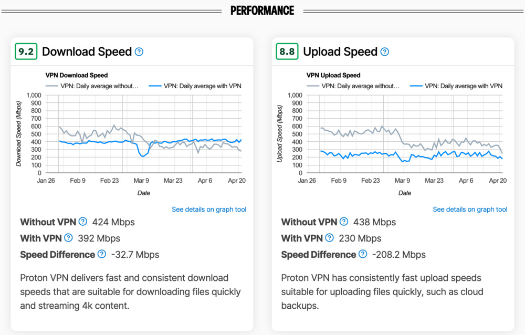The width and height of the screenshot is (525, 335).
Task: Click the help icon beside upload With VPN
Action: click(x=329, y=238)
